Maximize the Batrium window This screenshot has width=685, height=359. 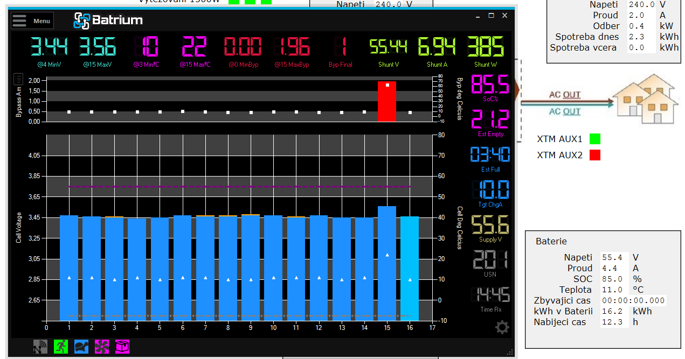[491, 16]
